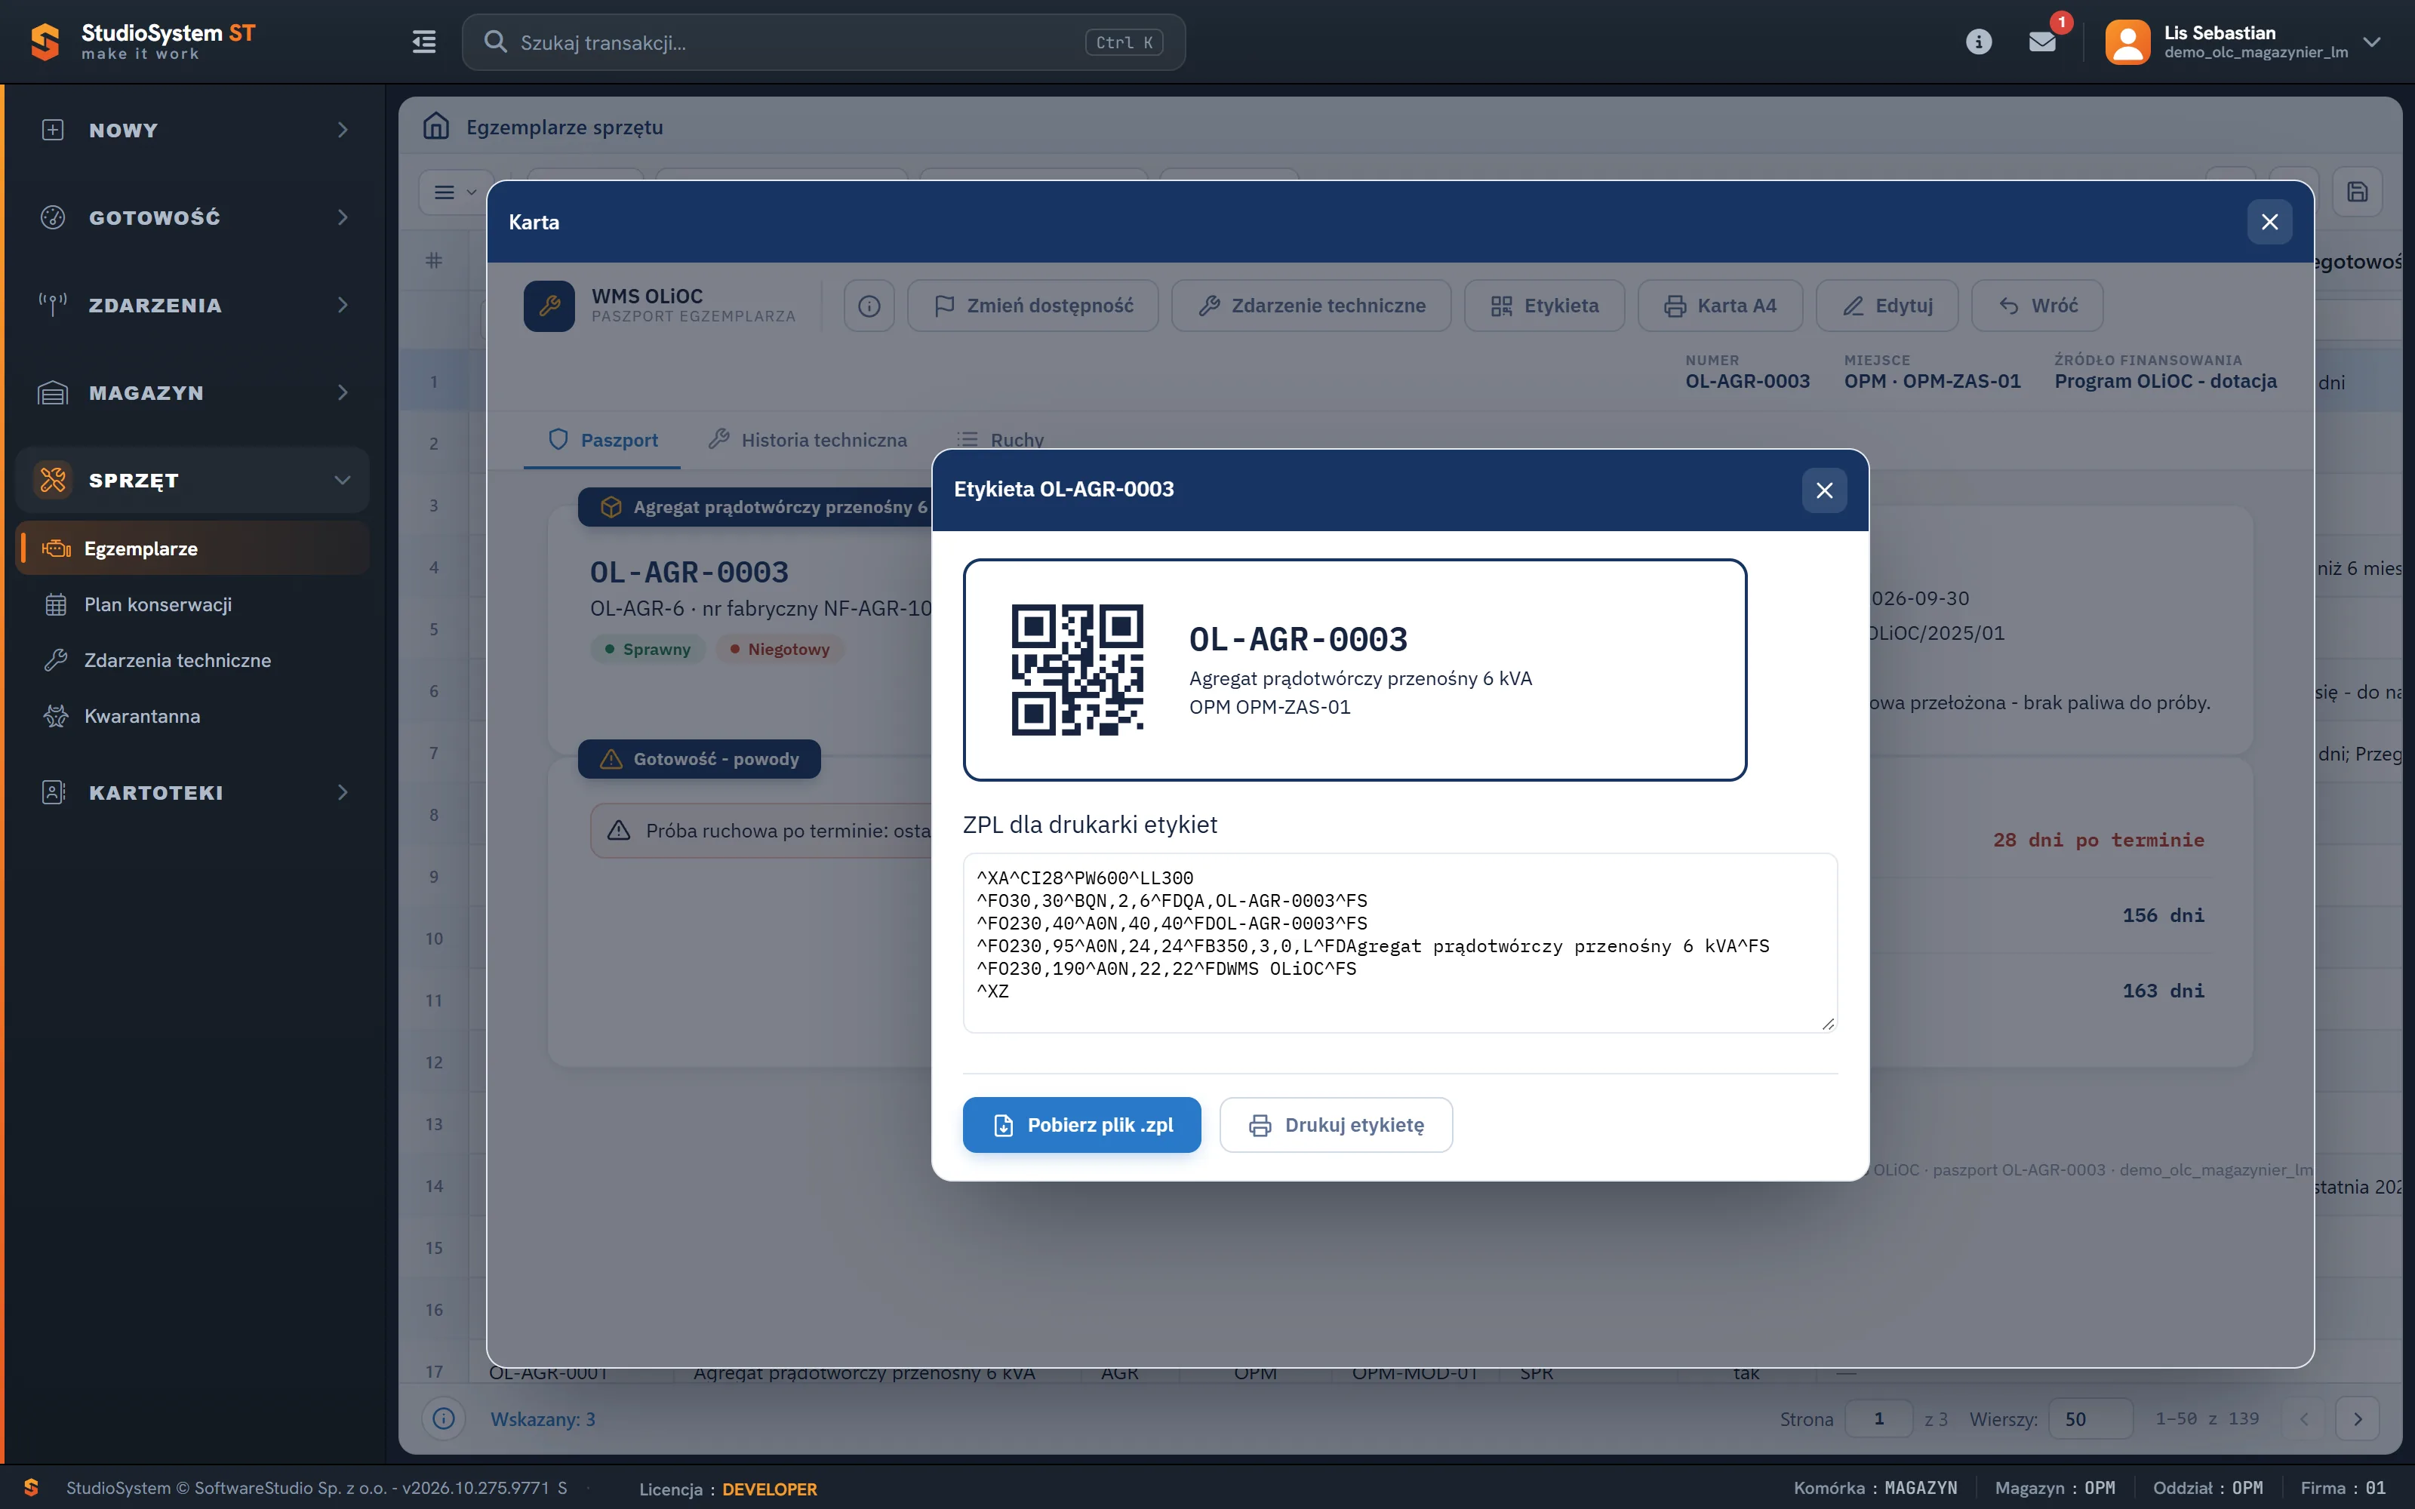Expand the GOTOWOŚĆ sidebar section

click(x=192, y=217)
